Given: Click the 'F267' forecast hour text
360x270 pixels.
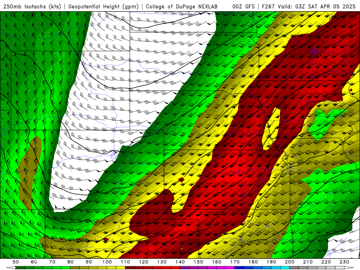Looking at the screenshot, I should [x=268, y=7].
